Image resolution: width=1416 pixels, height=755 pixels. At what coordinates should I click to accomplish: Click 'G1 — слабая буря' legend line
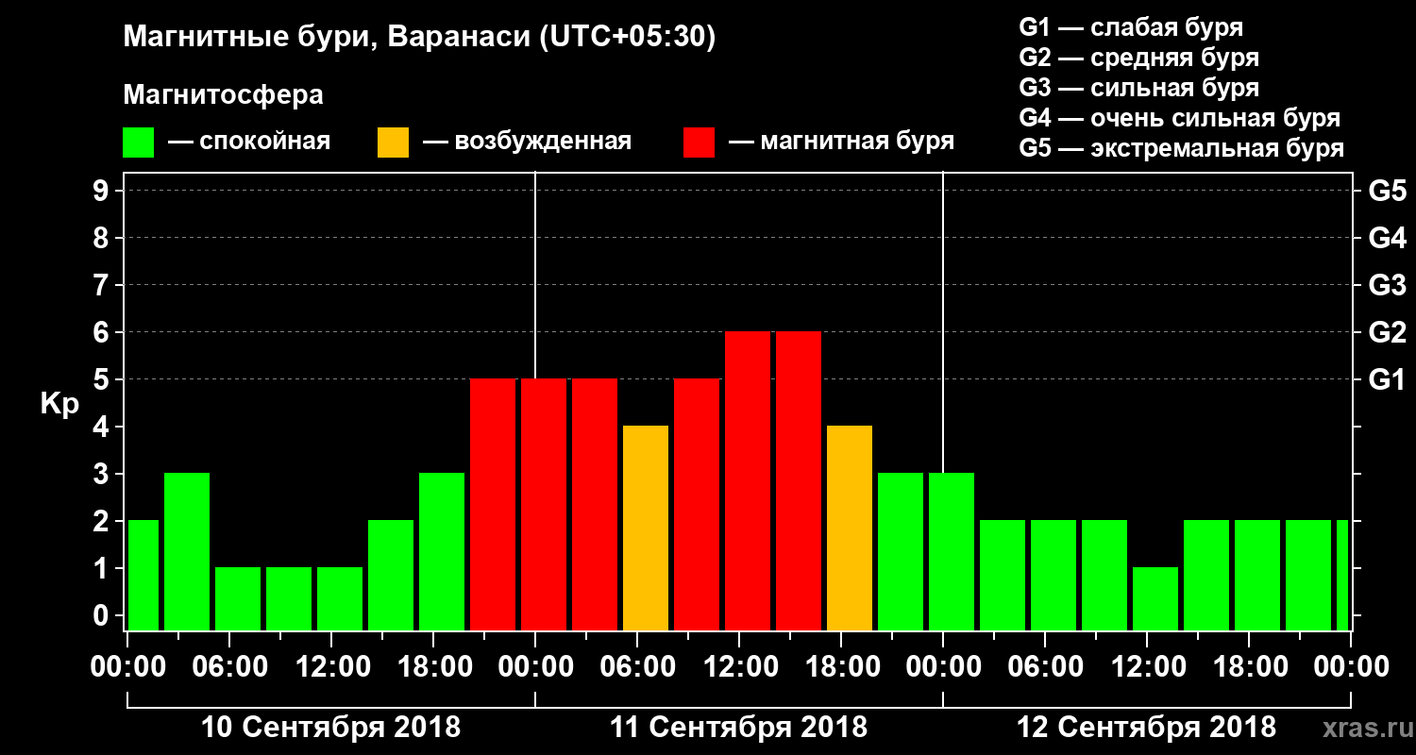click(x=1131, y=26)
